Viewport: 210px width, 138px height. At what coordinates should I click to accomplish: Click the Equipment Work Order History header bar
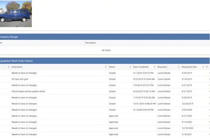point(105,61)
